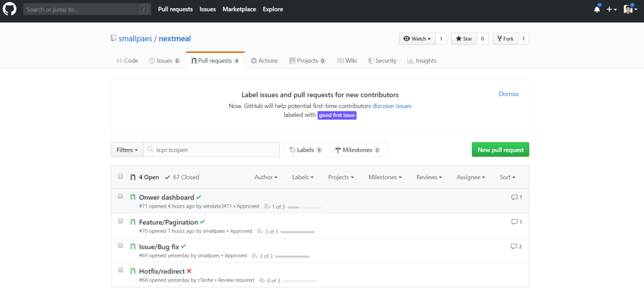
Task: Click the New pull request button
Action: click(x=500, y=150)
